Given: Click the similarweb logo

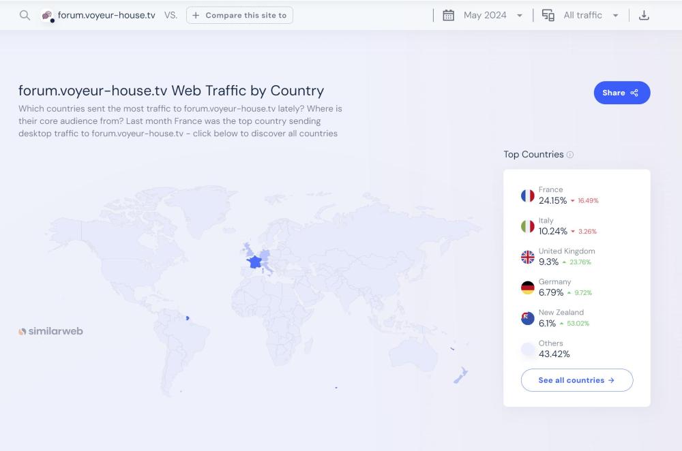Looking at the screenshot, I should [x=50, y=331].
